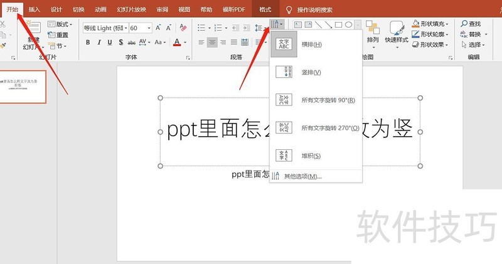The height and width of the screenshot is (264, 502).
Task: Click the 查找 find button
Action: coord(471,24)
